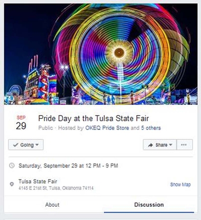
Task: Click the Pride Day event title
Action: 94,118
